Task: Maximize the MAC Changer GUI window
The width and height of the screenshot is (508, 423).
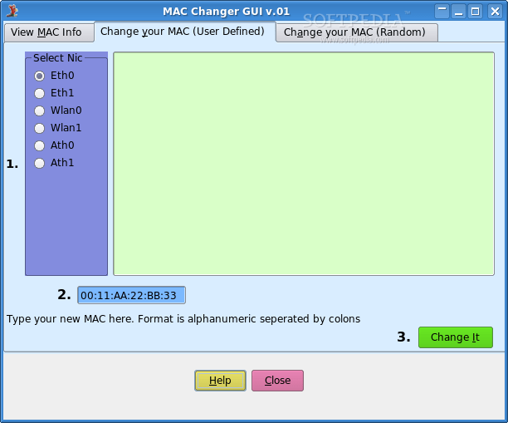Action: click(476, 12)
